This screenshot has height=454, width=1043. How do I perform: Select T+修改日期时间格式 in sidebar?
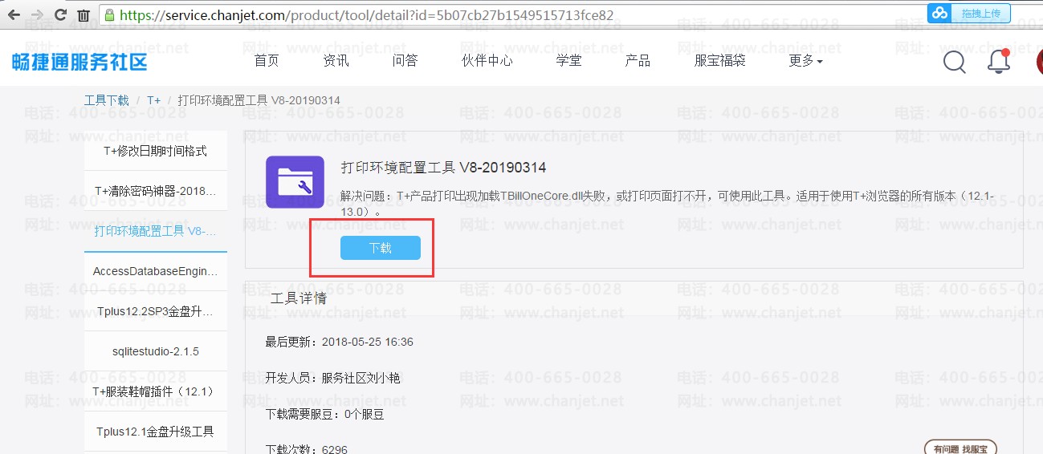(156, 151)
